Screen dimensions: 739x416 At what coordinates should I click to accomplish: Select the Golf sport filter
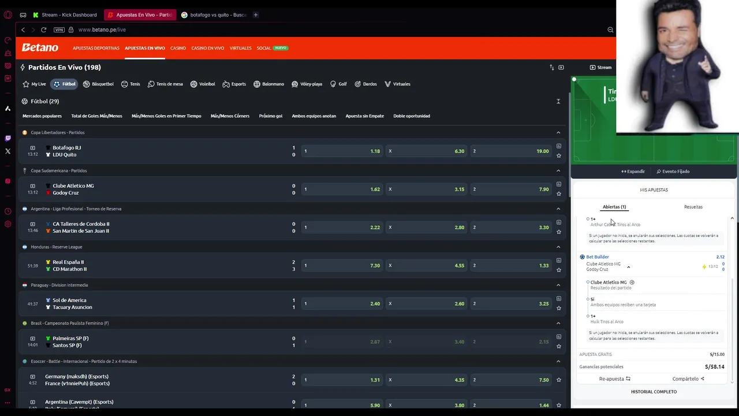(x=338, y=84)
